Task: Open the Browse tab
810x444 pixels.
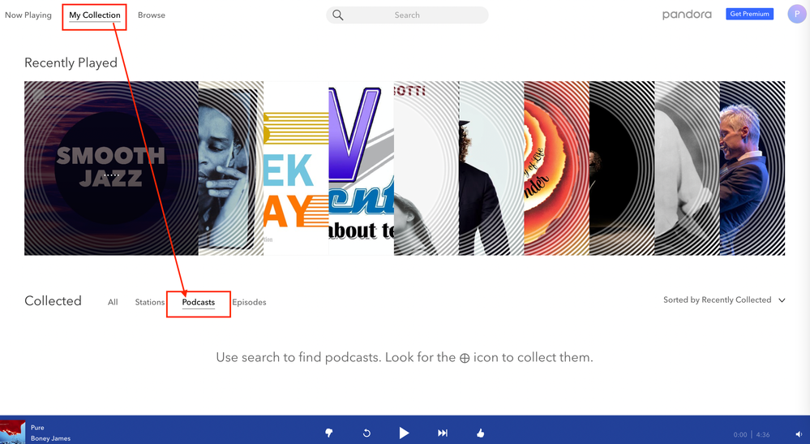Action: click(x=152, y=15)
